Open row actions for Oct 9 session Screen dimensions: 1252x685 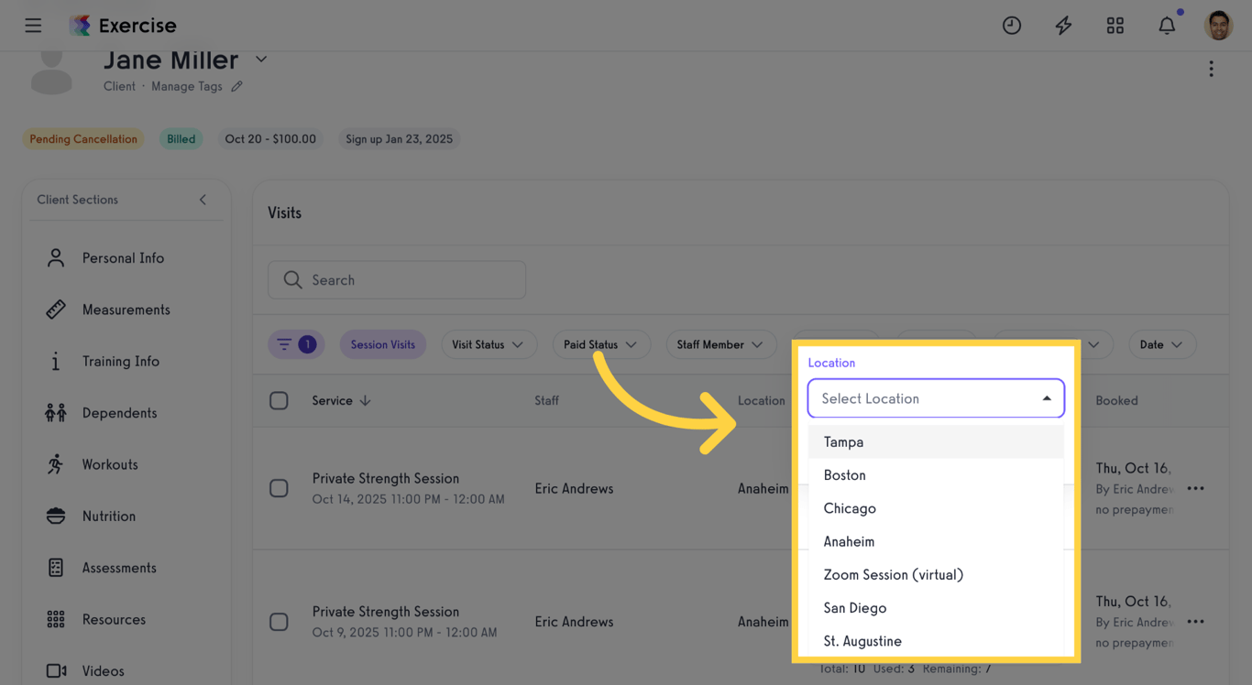coord(1196,622)
